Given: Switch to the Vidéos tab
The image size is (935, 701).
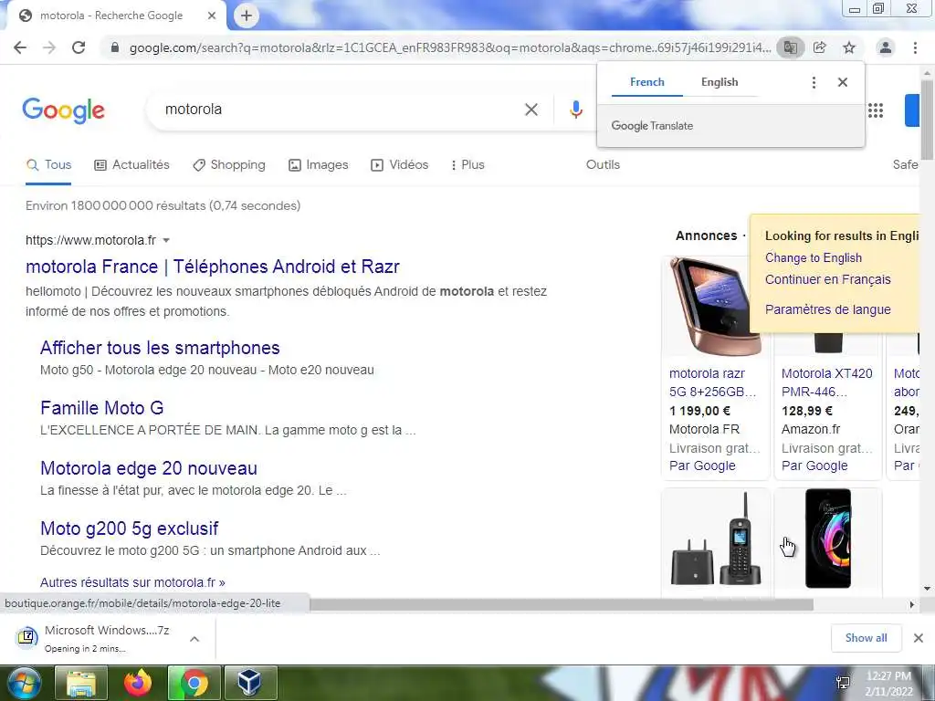Looking at the screenshot, I should (x=400, y=164).
